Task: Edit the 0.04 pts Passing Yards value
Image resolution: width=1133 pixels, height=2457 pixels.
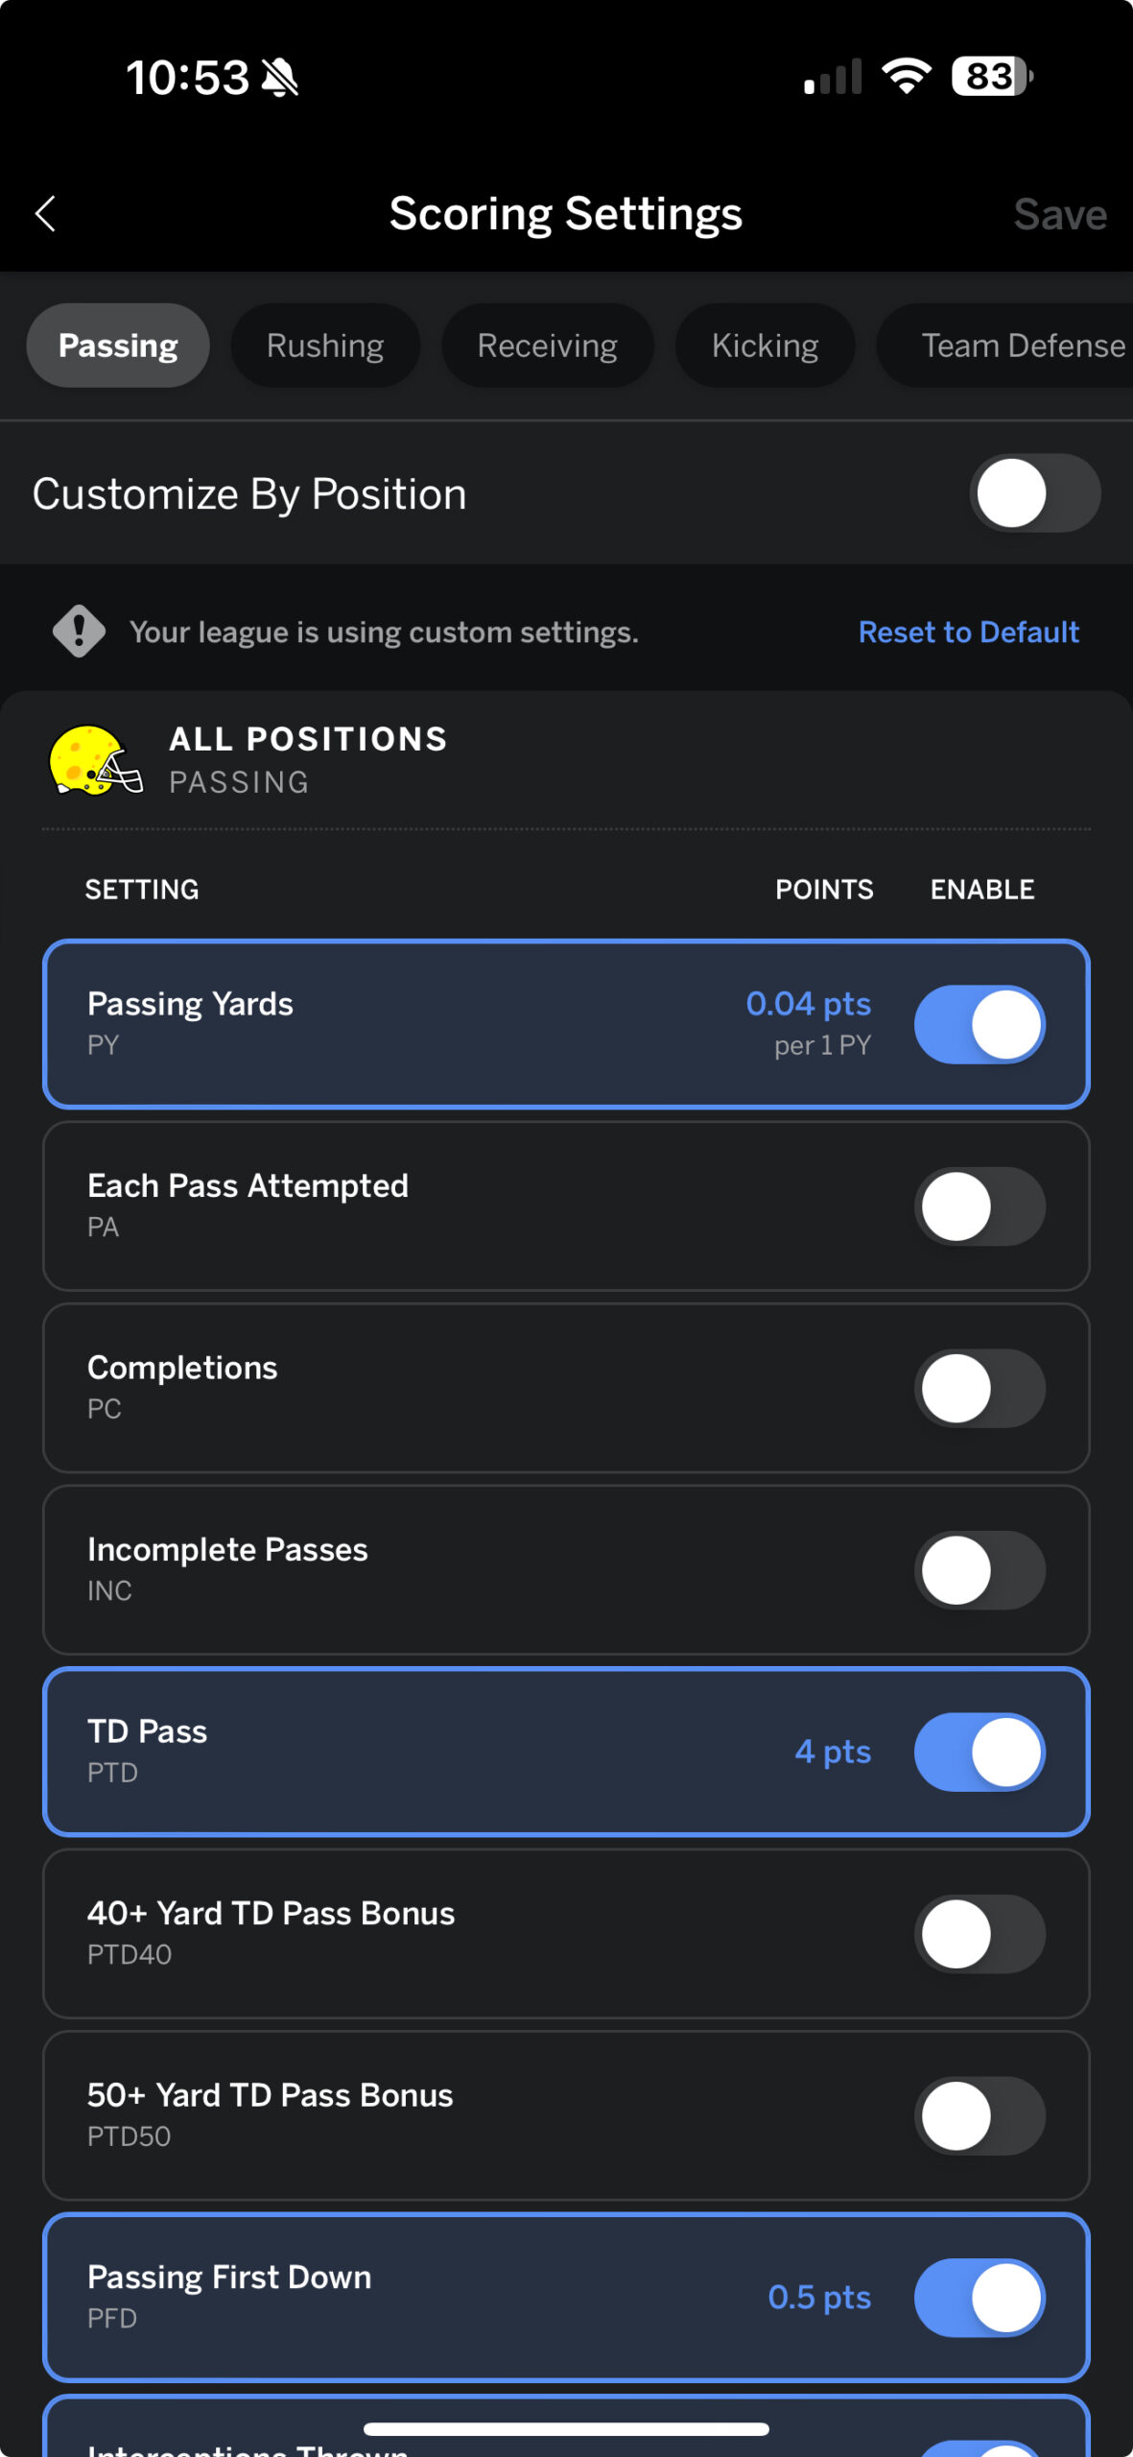Action: coord(808,1004)
